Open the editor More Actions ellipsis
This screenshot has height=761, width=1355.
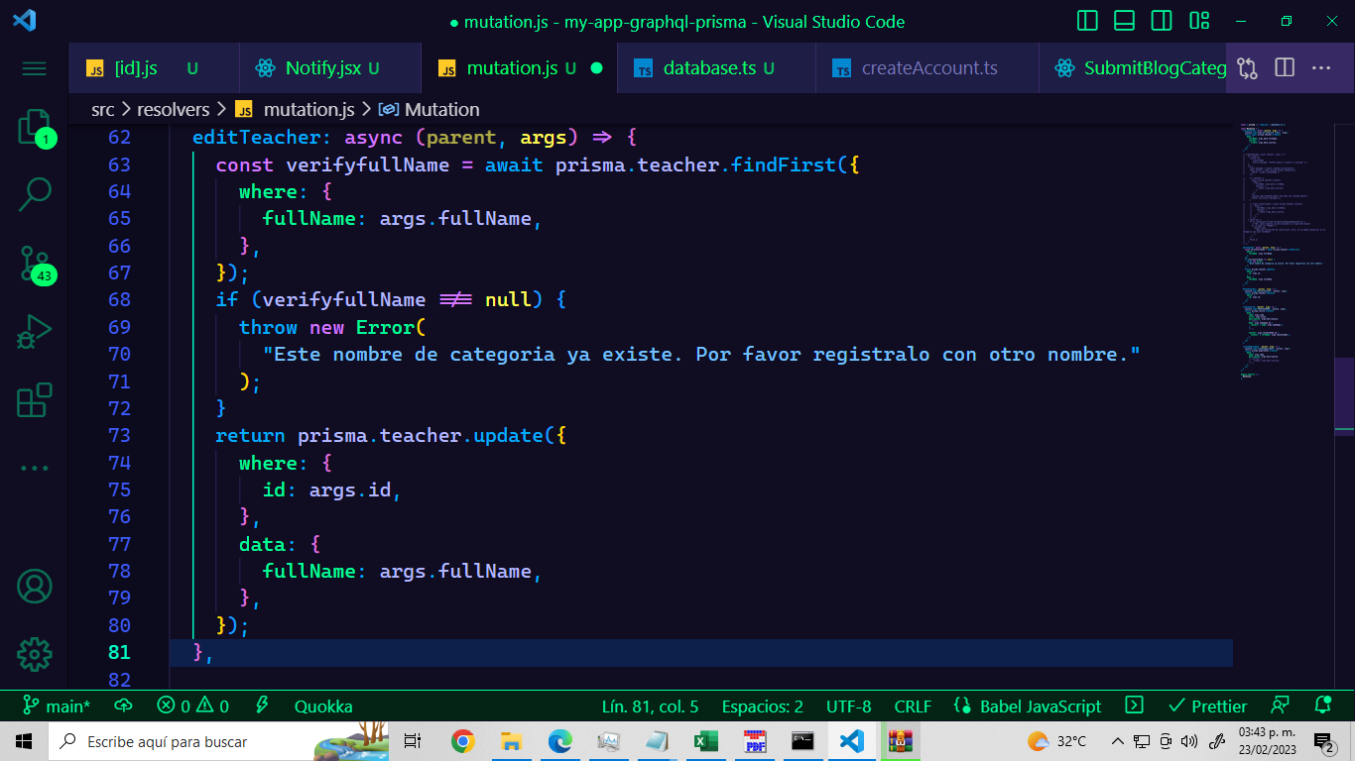click(1321, 67)
